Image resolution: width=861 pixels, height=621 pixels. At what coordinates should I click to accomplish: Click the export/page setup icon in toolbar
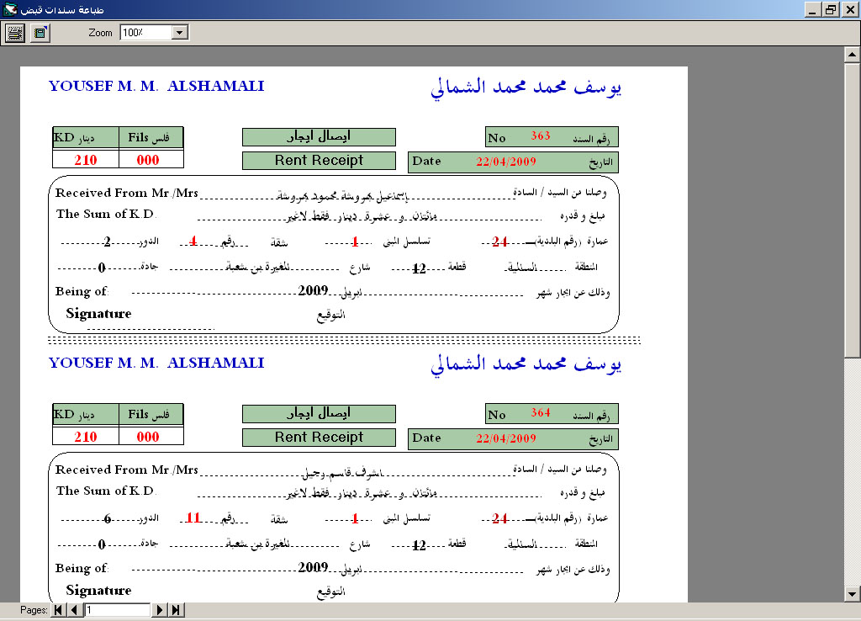[40, 33]
